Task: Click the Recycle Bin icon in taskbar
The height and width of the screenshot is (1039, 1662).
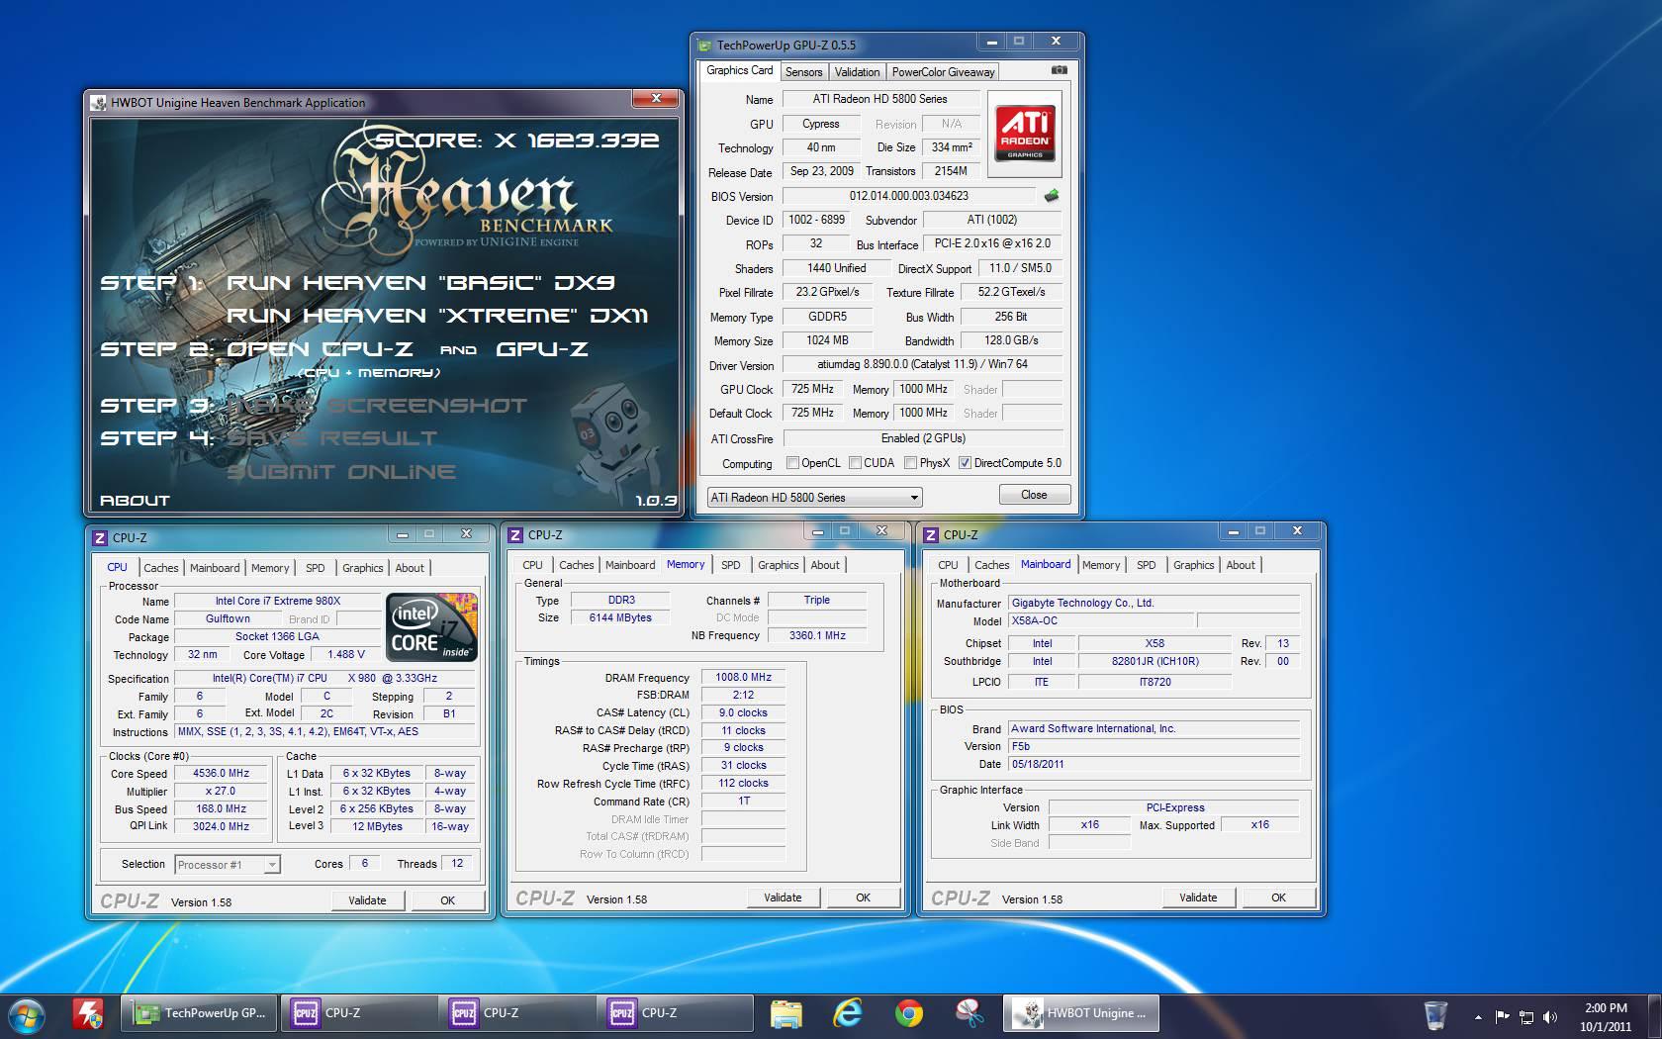Action: (1434, 1015)
